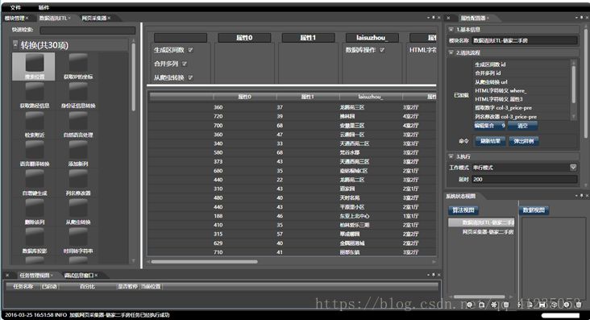
Task: Toggle the 合并多列 checkbox
Action: (x=185, y=64)
